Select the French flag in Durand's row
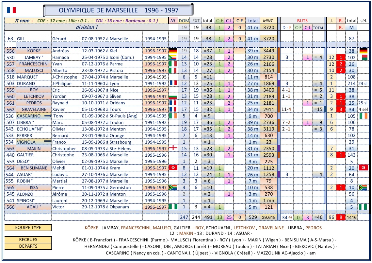Image resolution: width=372 pixels, height=263 pixels. pos(173,83)
